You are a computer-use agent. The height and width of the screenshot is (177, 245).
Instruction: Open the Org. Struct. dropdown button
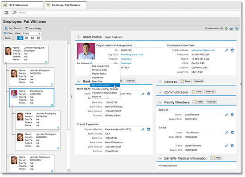click(x=13, y=28)
